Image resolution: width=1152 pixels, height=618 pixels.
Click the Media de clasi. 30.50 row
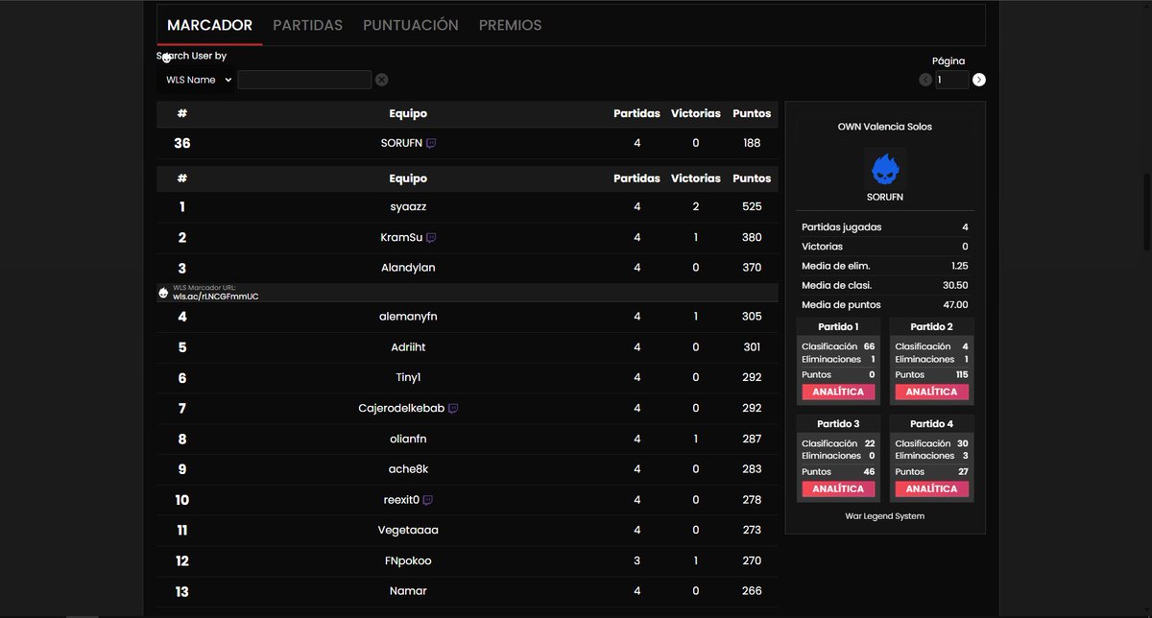tap(885, 285)
